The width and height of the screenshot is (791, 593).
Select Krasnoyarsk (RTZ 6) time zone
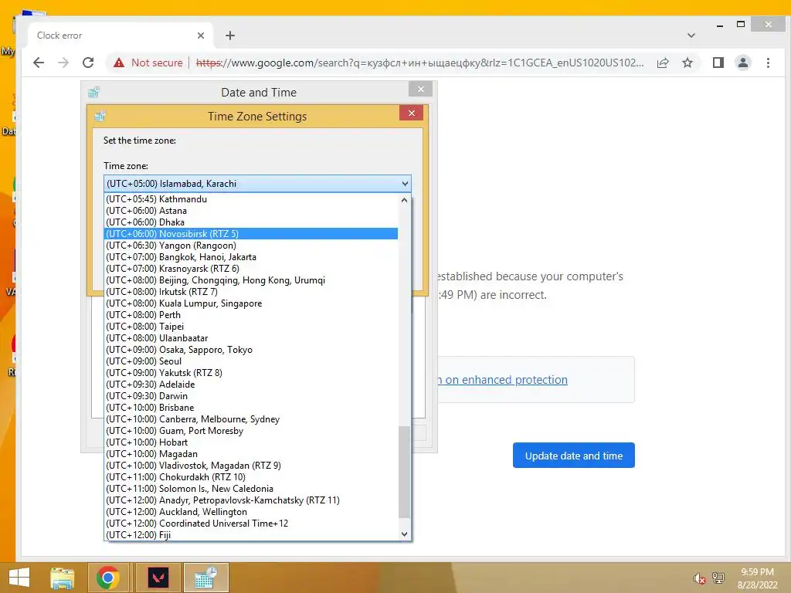coord(251,269)
